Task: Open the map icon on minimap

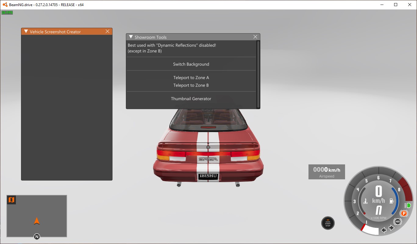Action: point(11,200)
